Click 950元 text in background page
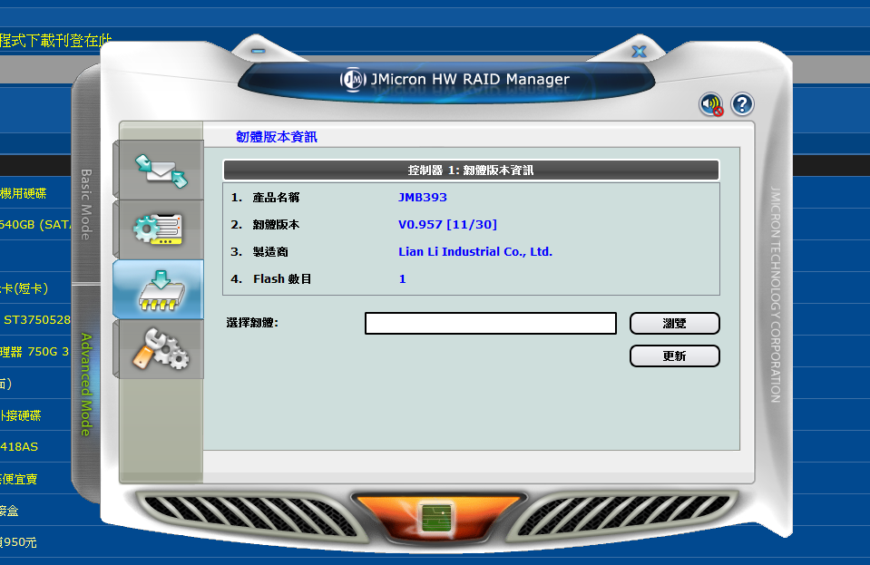Viewport: 870px width, 565px height. pos(19,542)
